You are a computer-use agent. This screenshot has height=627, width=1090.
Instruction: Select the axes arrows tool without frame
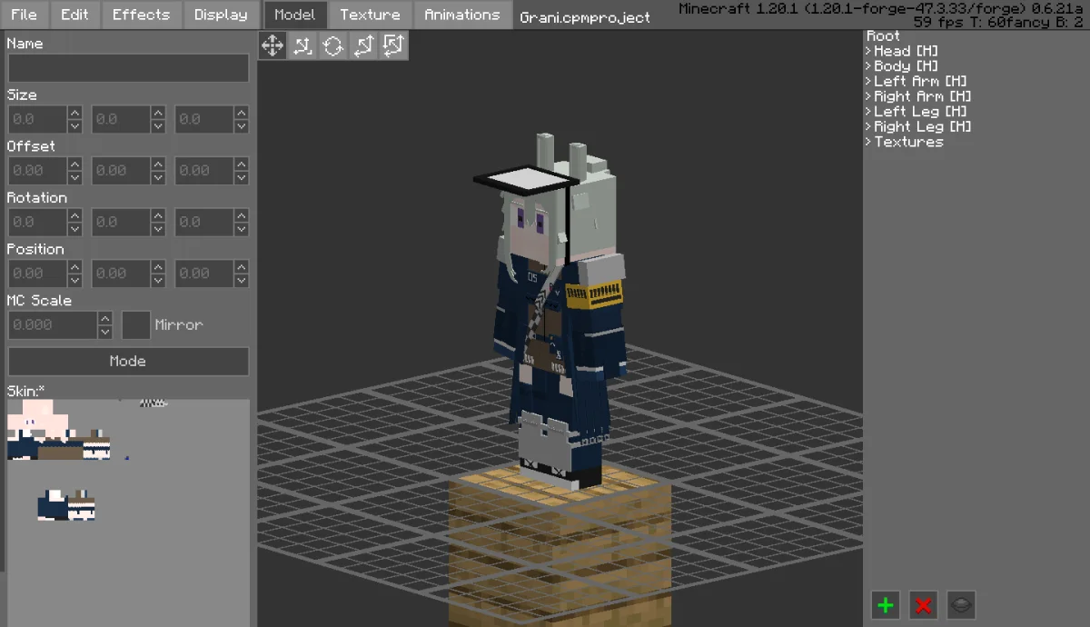(363, 46)
